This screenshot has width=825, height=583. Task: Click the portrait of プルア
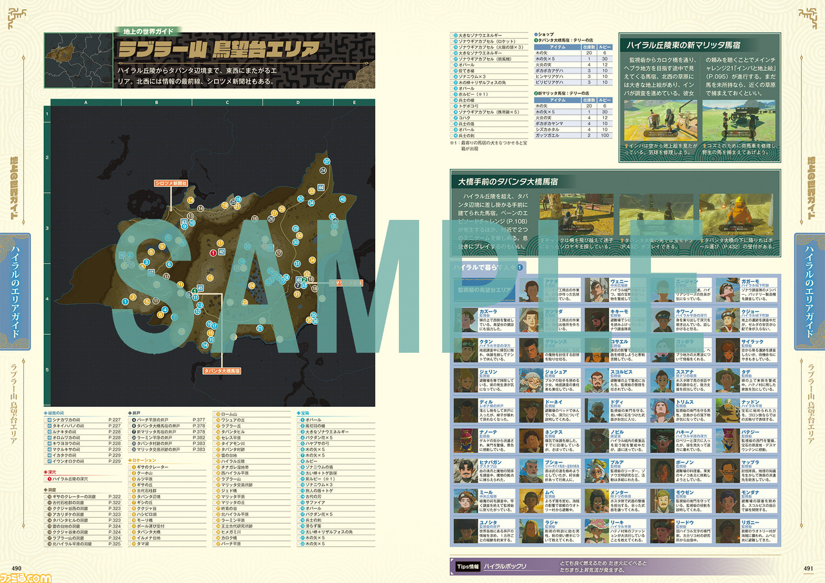(x=597, y=470)
